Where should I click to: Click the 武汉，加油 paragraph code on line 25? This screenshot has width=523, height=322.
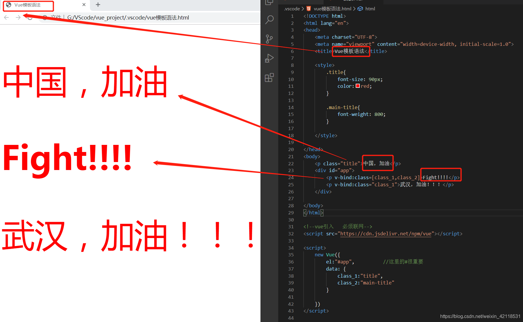[x=390, y=185]
